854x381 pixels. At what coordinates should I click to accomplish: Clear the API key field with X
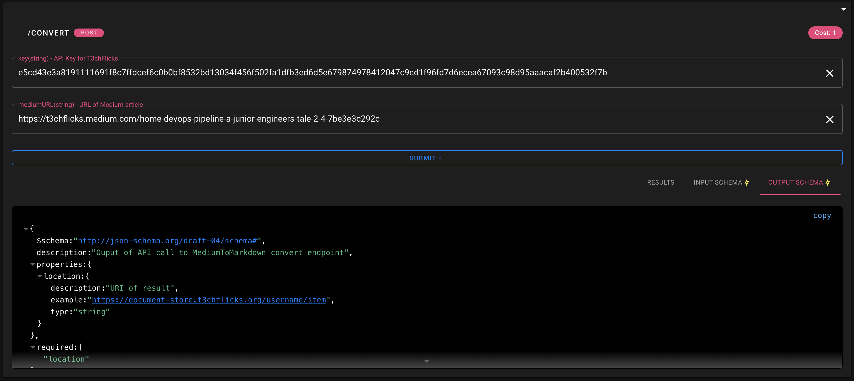(830, 73)
